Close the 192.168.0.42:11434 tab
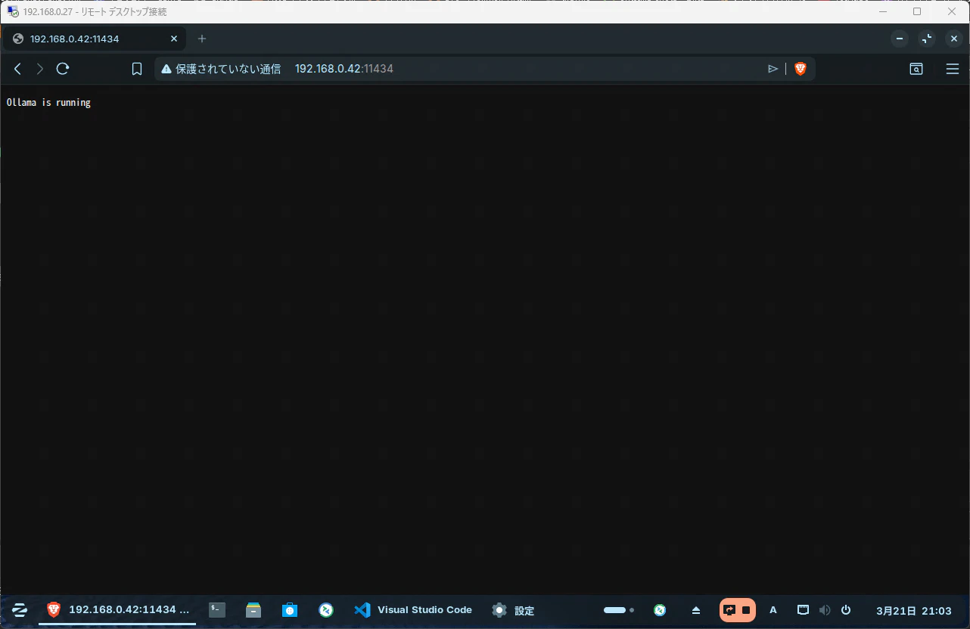This screenshot has width=970, height=629. click(174, 39)
